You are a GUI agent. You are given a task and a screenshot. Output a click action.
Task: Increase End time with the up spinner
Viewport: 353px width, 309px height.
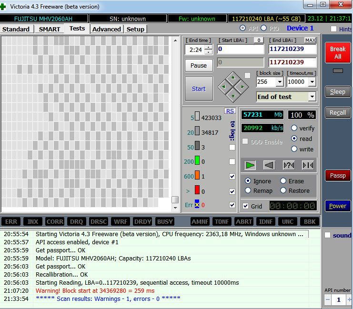[209, 47]
